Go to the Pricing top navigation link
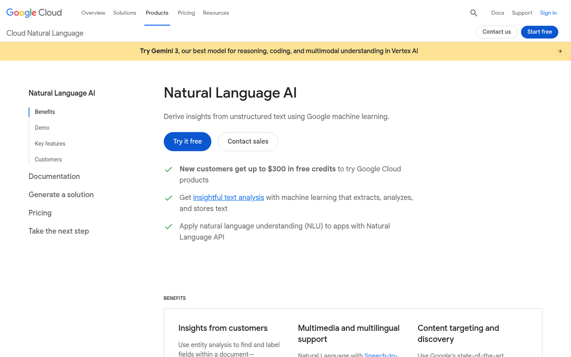The image size is (571, 357). click(186, 13)
